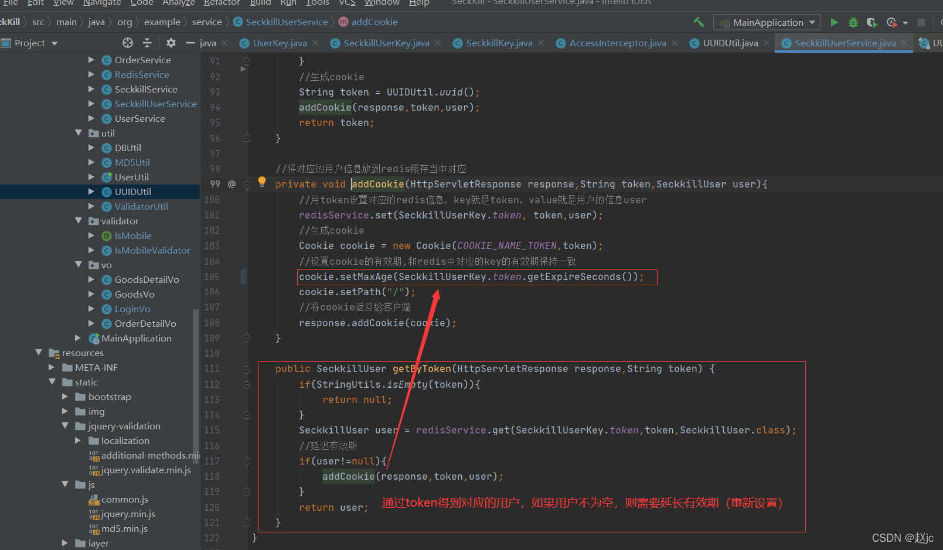
Task: Toggle fold end marker at line 109
Action: [247, 338]
